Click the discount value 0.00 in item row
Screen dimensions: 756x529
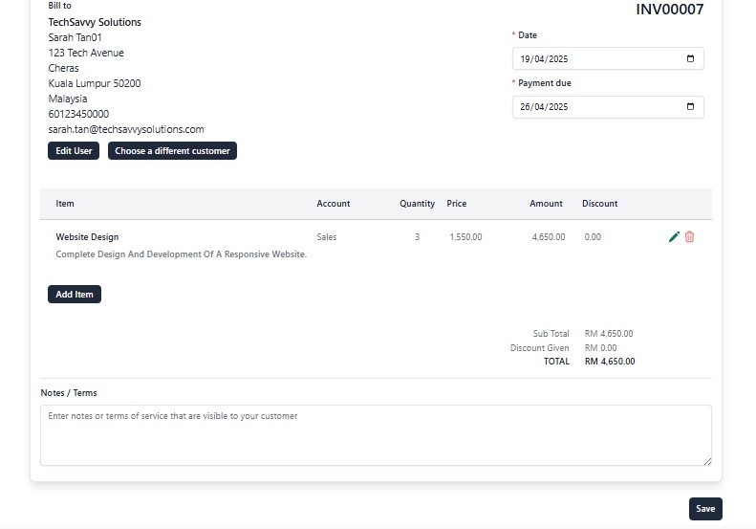click(593, 237)
